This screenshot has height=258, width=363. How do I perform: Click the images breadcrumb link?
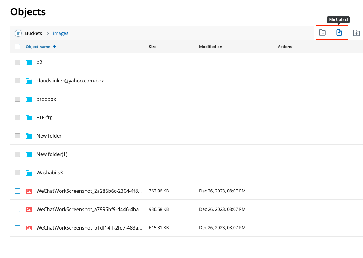click(x=60, y=33)
